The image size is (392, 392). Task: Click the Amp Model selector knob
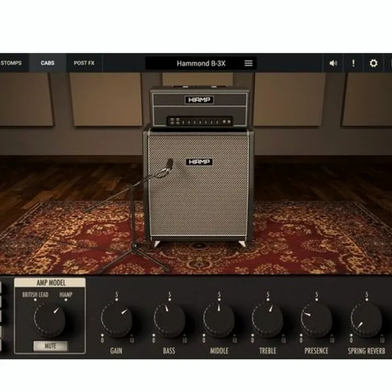(x=50, y=320)
